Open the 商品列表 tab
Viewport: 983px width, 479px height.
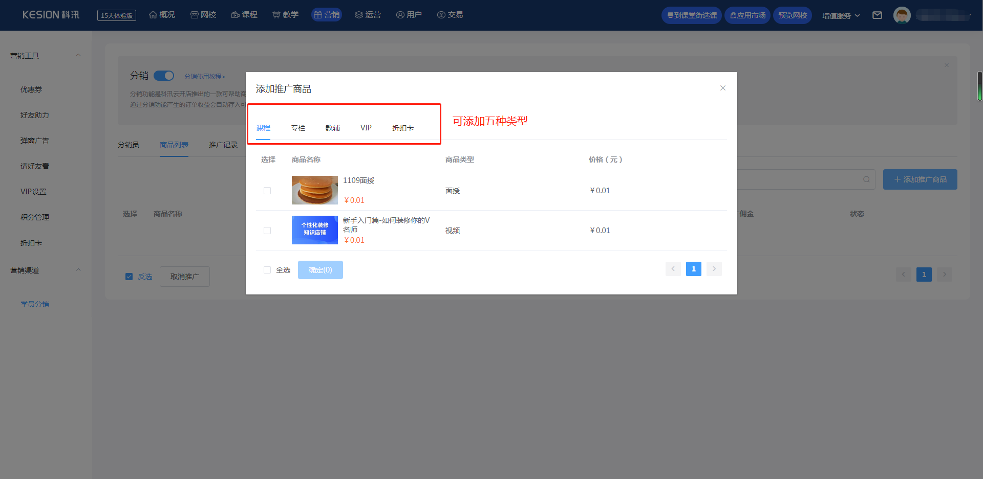pos(174,145)
